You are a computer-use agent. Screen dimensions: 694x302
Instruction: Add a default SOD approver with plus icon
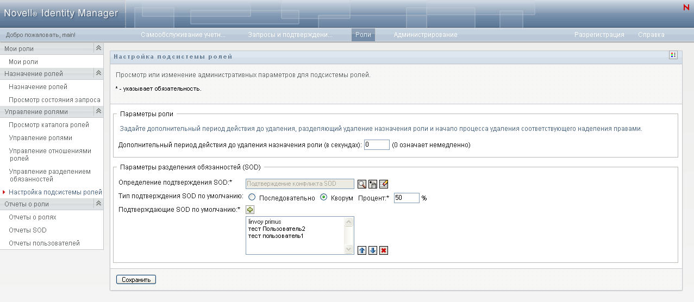point(251,210)
